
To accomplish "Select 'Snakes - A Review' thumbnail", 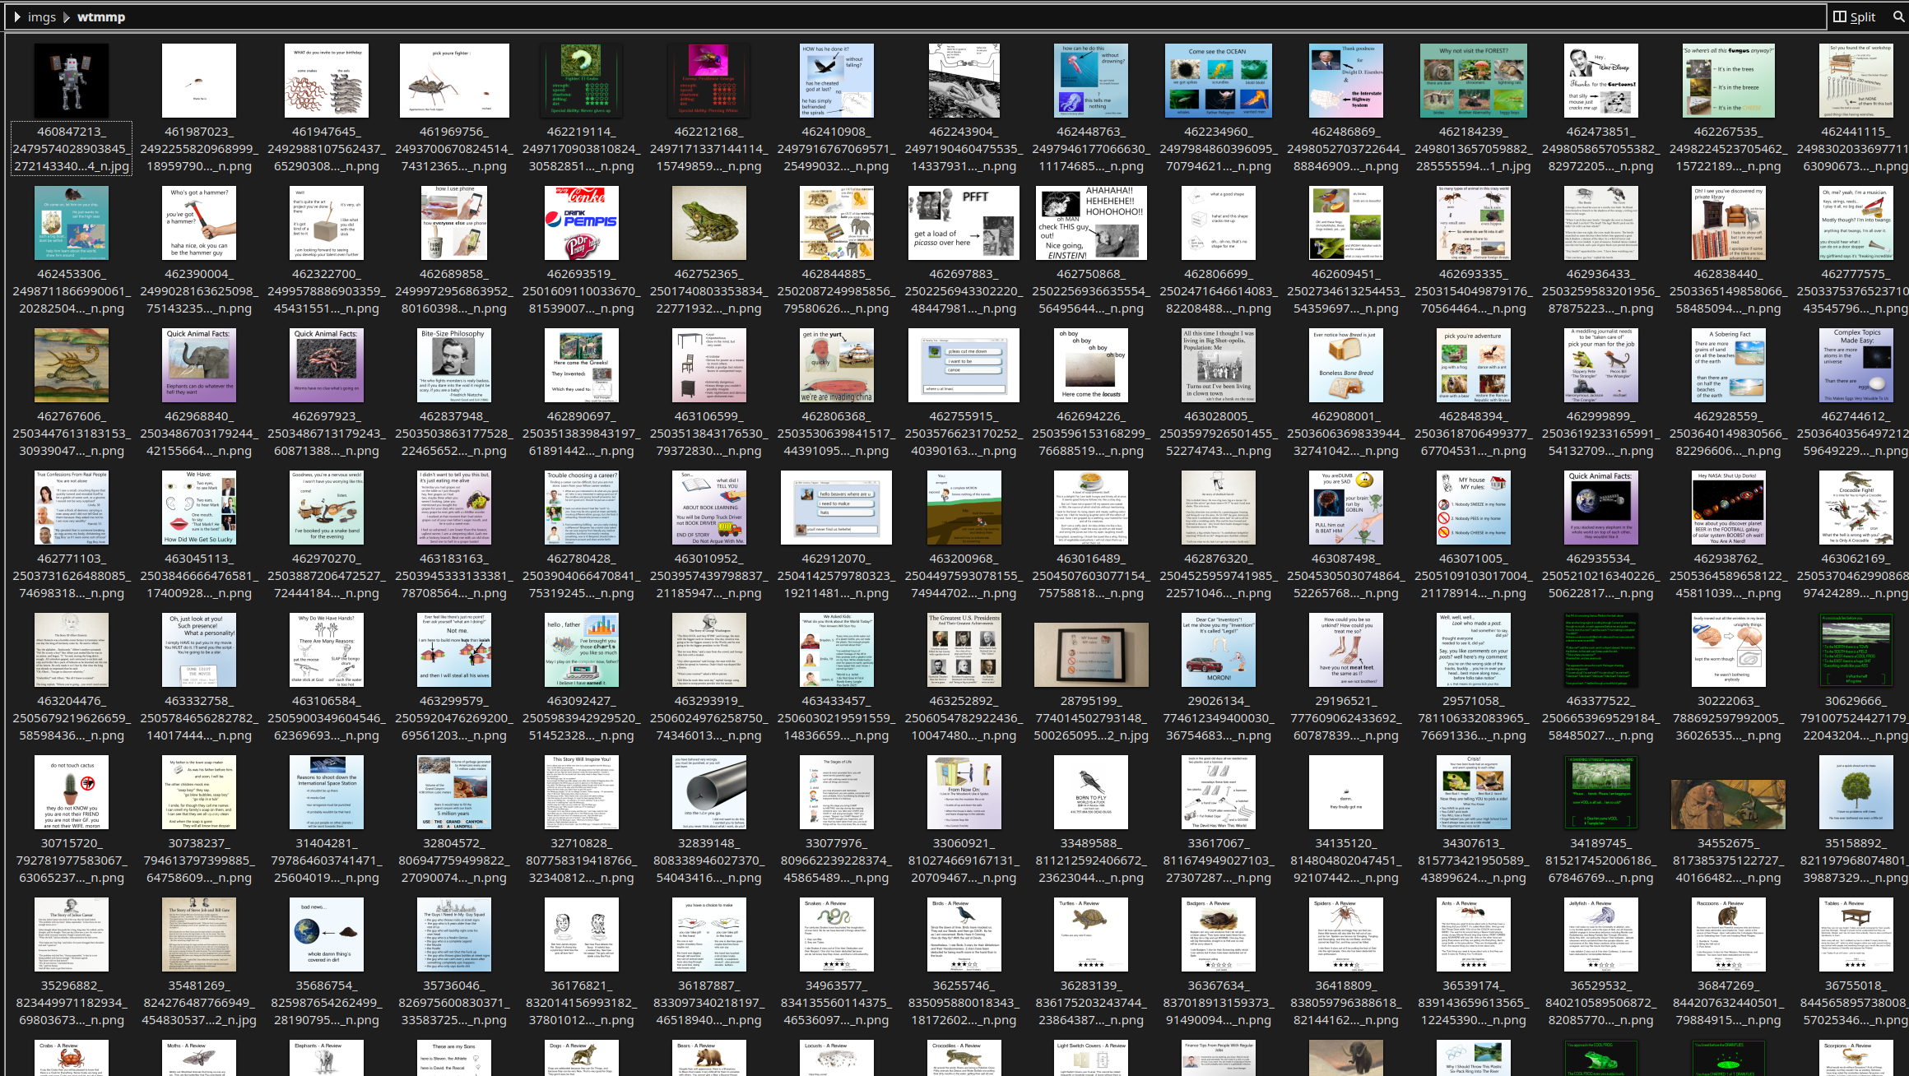I will (x=836, y=935).
